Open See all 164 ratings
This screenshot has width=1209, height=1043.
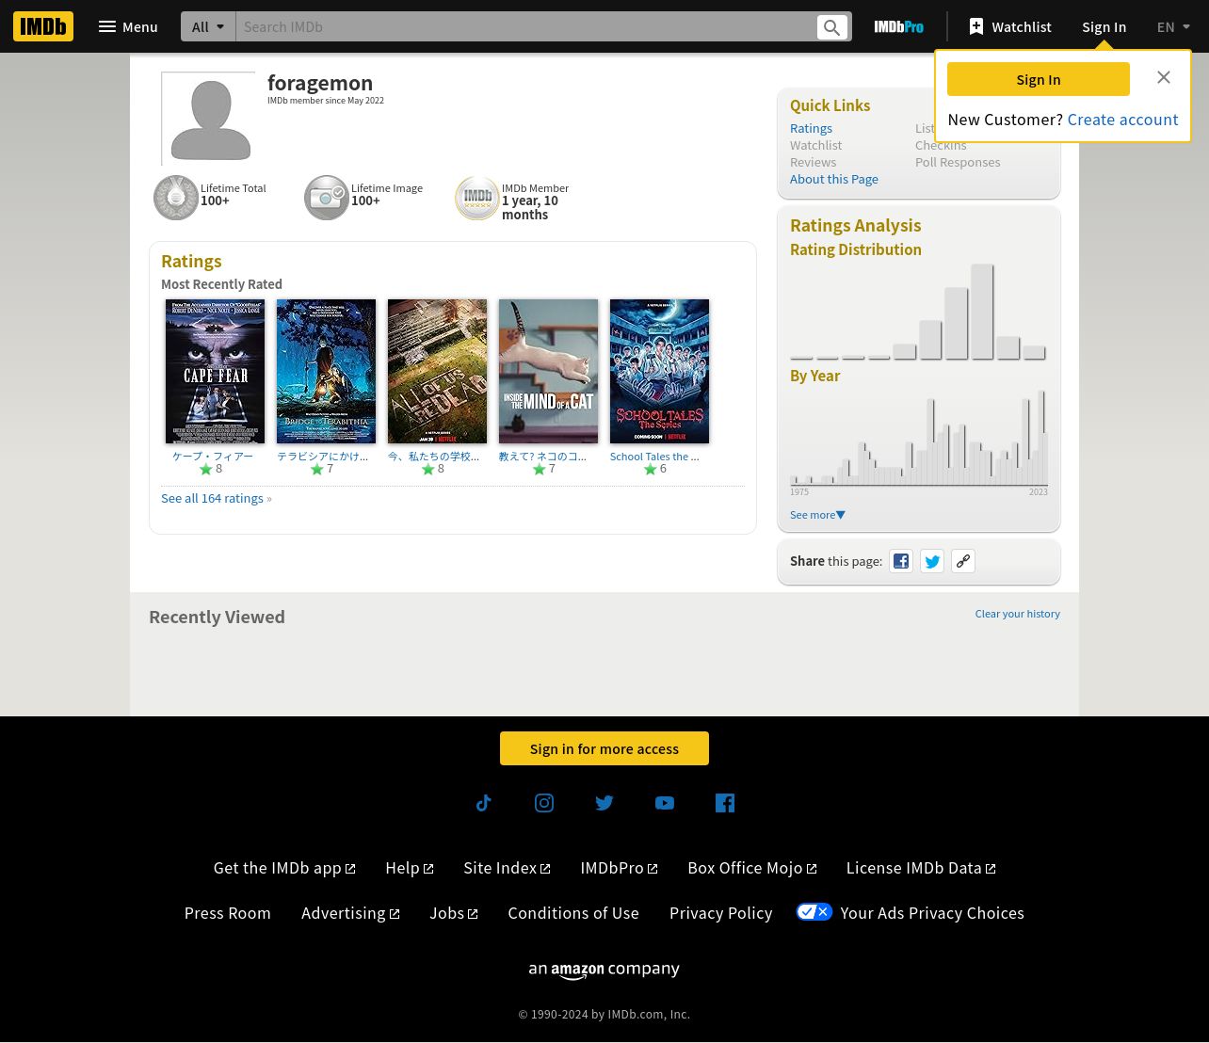tap(212, 498)
